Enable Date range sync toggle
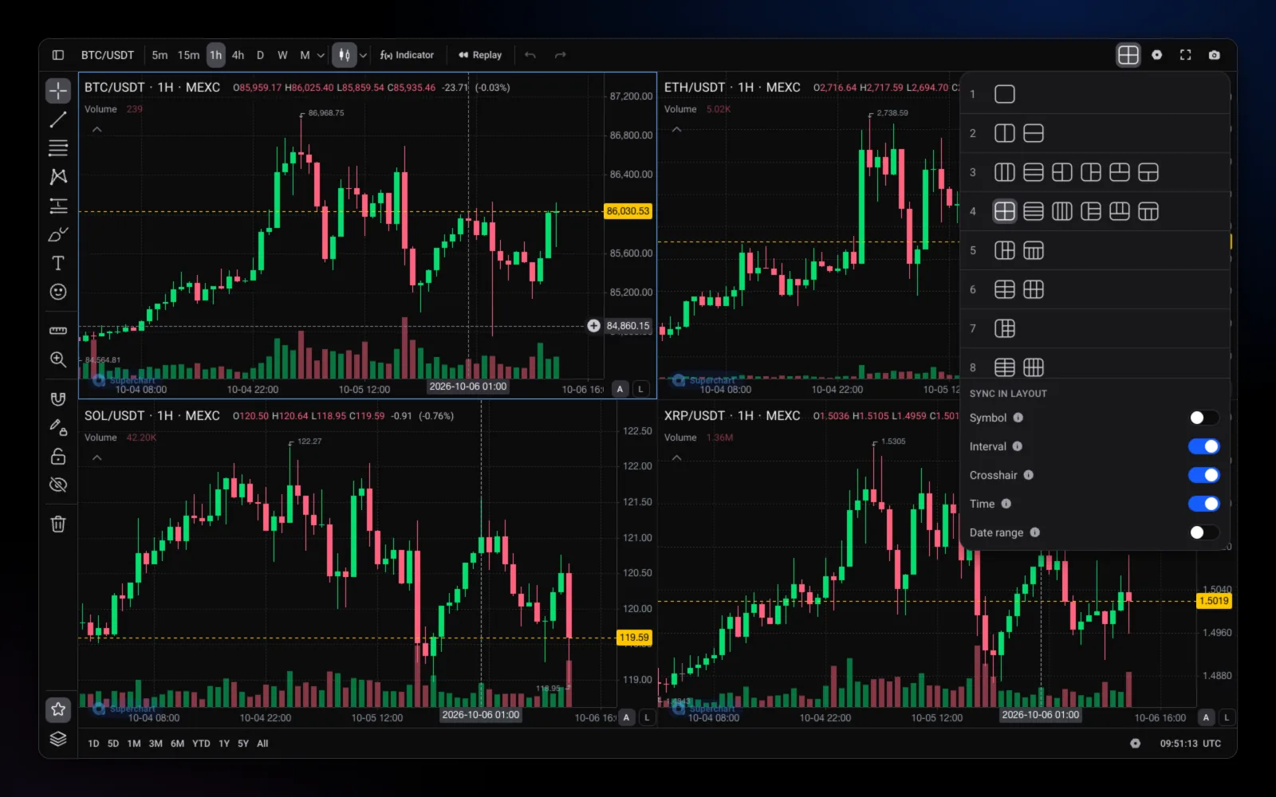The image size is (1276, 797). point(1203,532)
